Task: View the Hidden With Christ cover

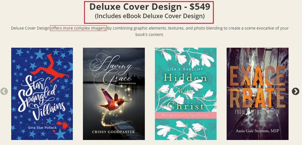Action: click(186, 94)
